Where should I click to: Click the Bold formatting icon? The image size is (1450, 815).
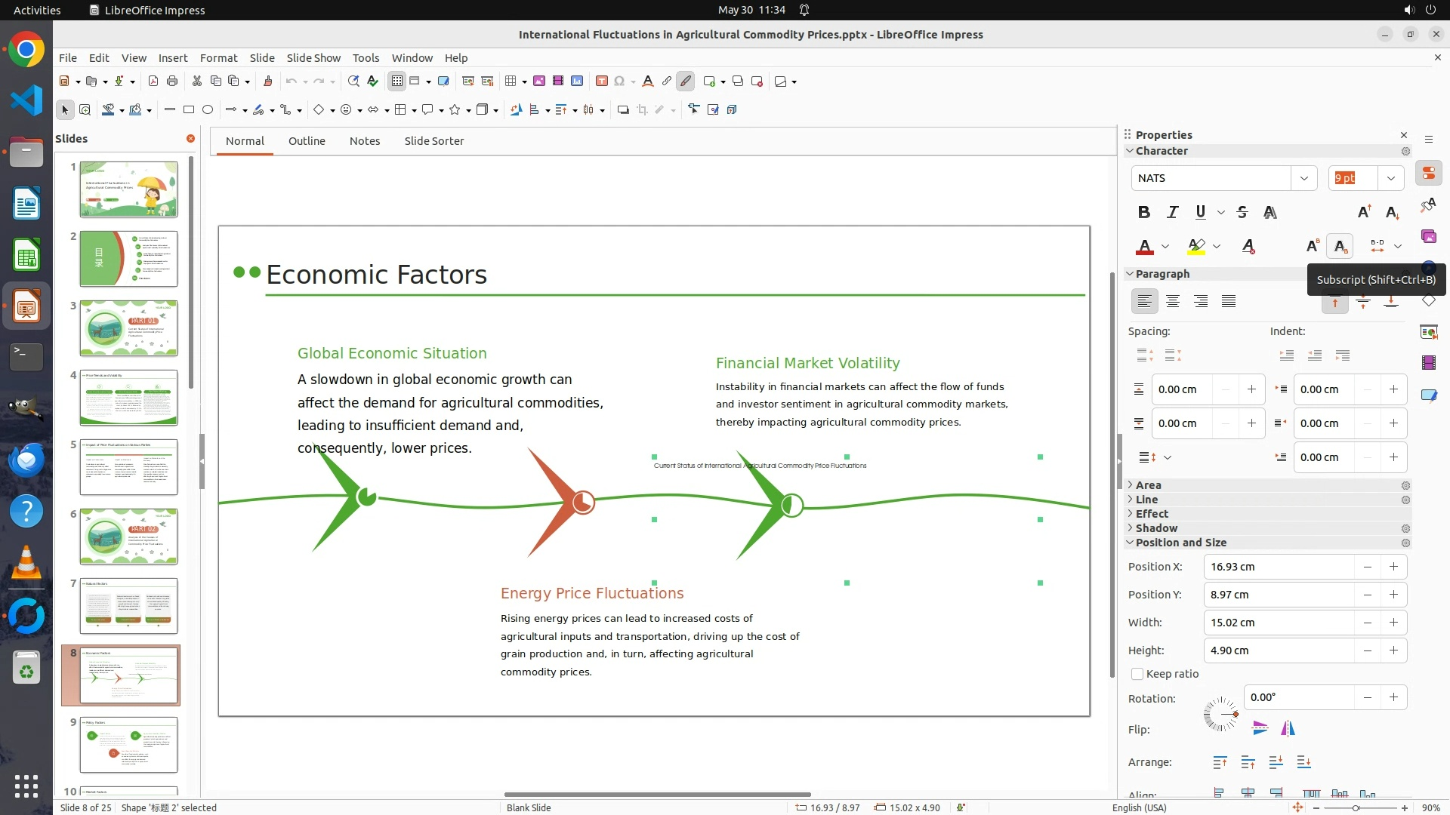pyautogui.click(x=1143, y=212)
